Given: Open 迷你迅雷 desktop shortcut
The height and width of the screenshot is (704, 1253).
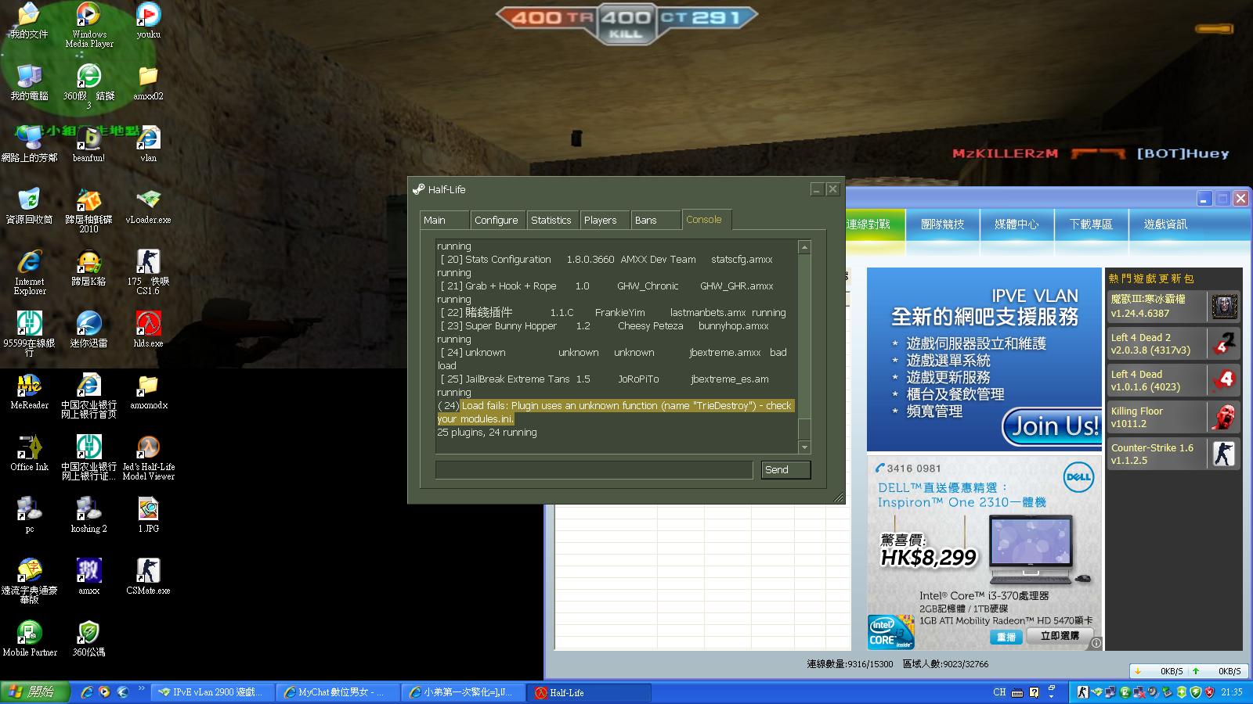Looking at the screenshot, I should (x=88, y=329).
